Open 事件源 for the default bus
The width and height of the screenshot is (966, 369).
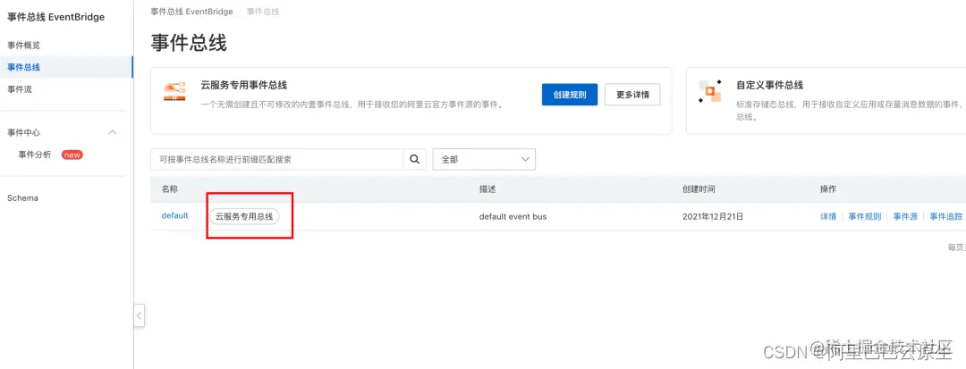[x=905, y=216]
